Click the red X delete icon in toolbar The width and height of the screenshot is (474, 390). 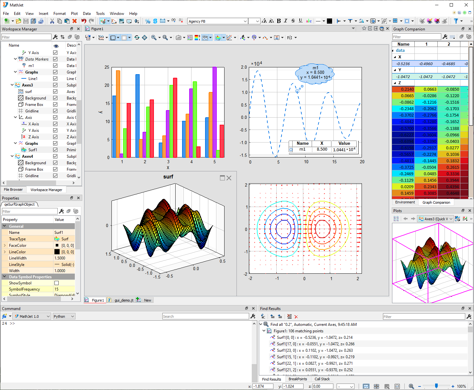75,21
